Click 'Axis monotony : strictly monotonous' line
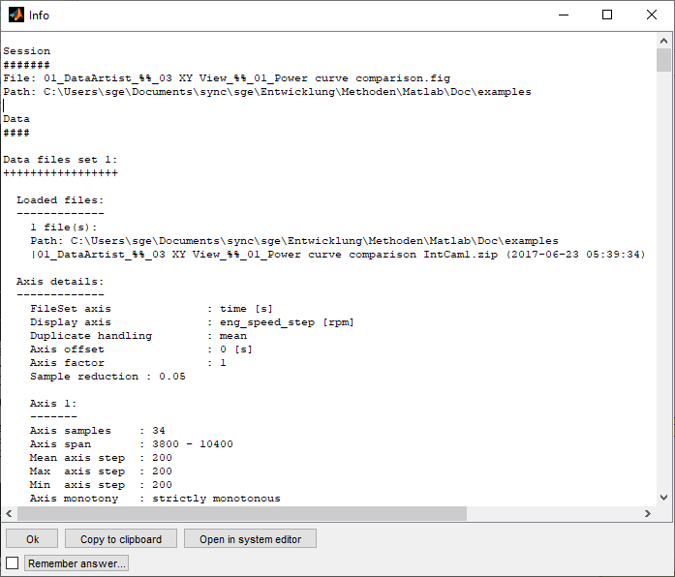The width and height of the screenshot is (675, 577). click(155, 499)
